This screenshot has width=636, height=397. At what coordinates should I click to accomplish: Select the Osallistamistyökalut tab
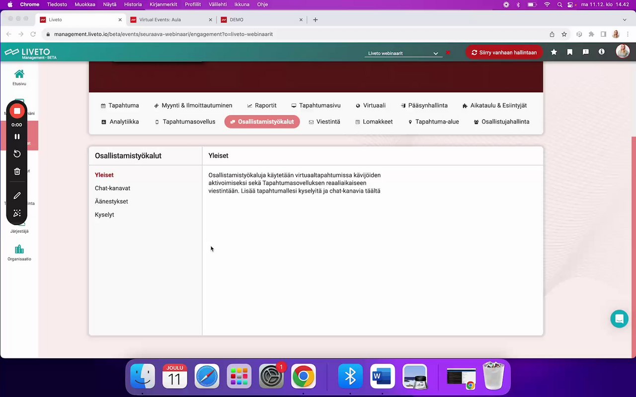tap(262, 122)
